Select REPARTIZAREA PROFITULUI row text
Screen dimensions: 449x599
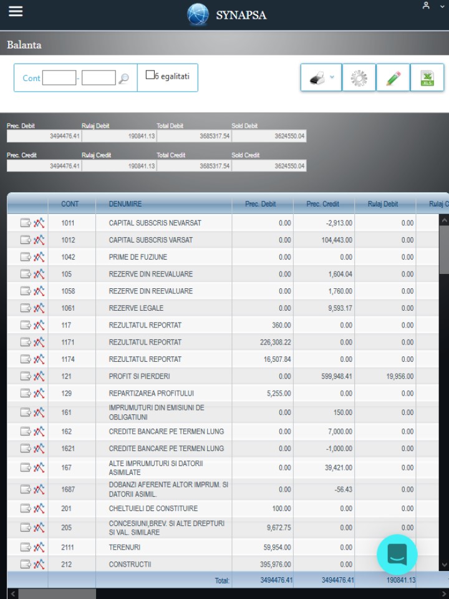(x=152, y=393)
